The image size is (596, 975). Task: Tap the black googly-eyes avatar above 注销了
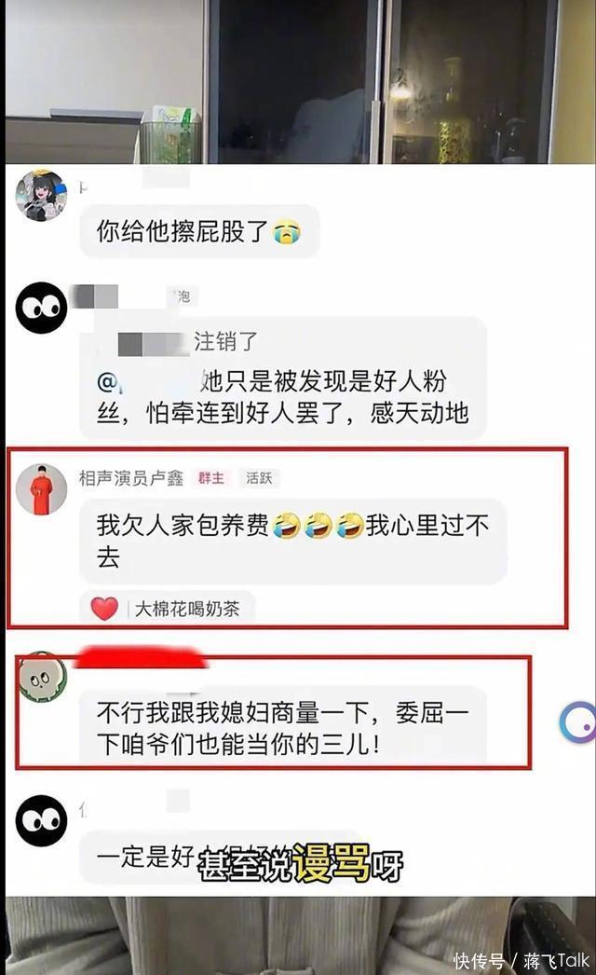41,308
